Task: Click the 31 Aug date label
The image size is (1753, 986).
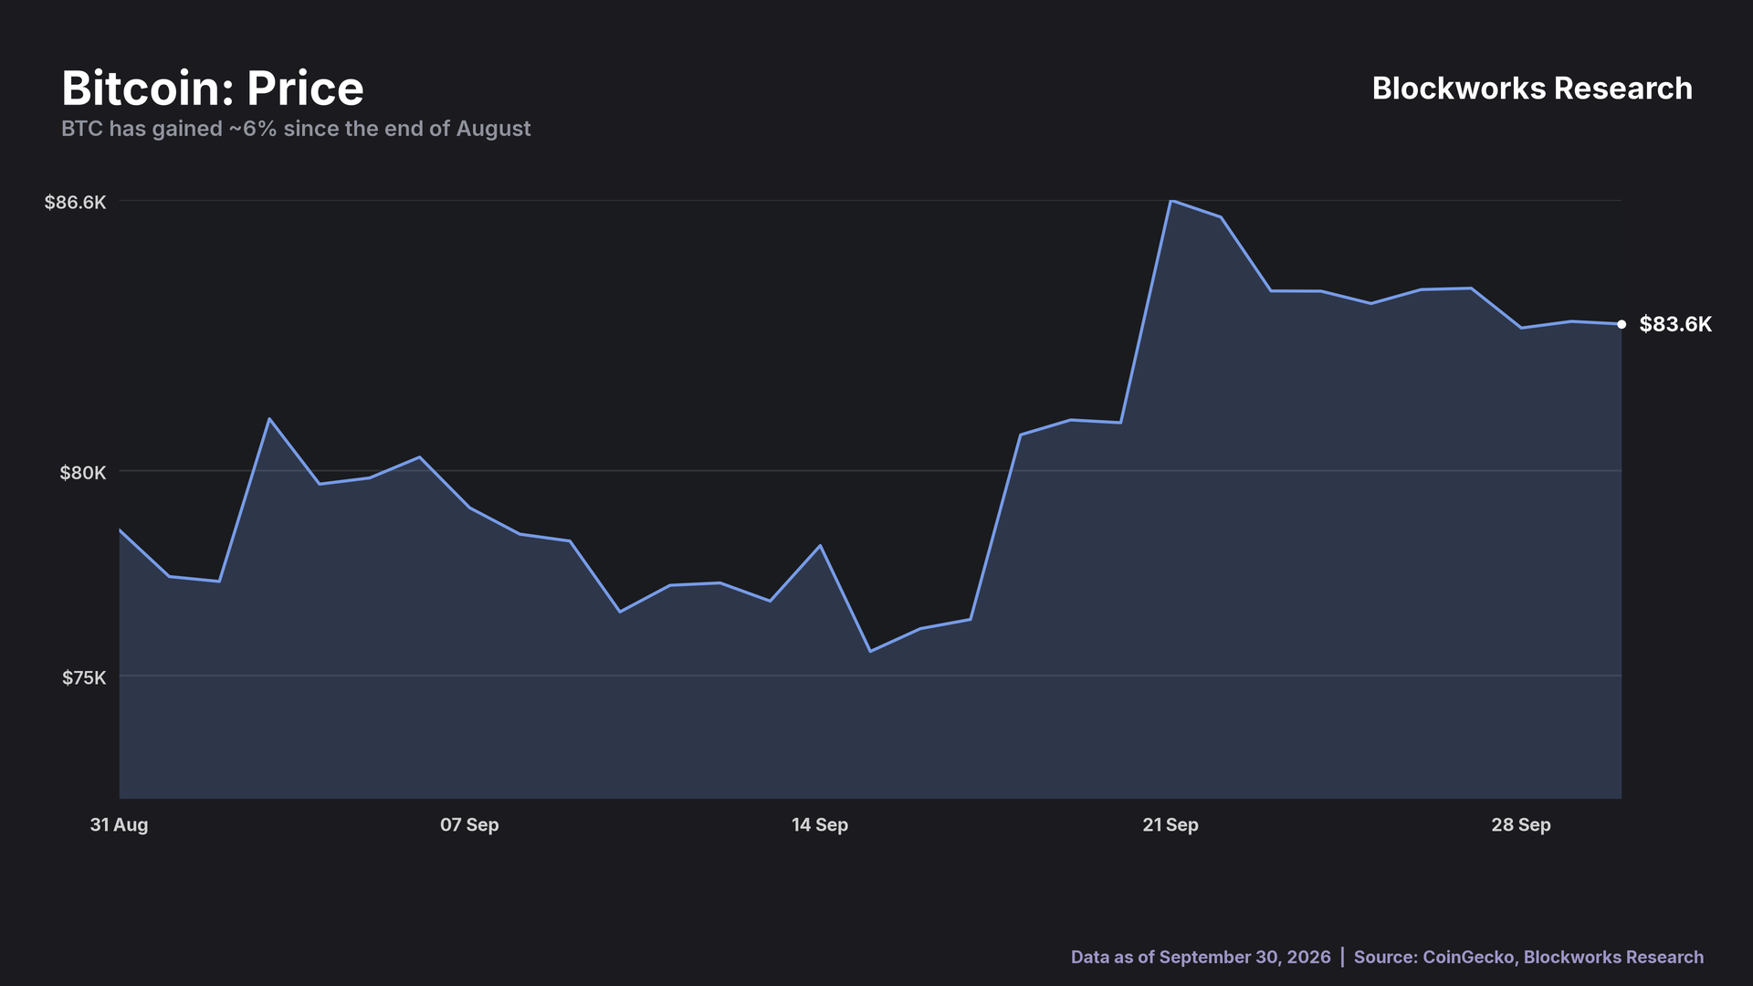Action: (x=119, y=824)
